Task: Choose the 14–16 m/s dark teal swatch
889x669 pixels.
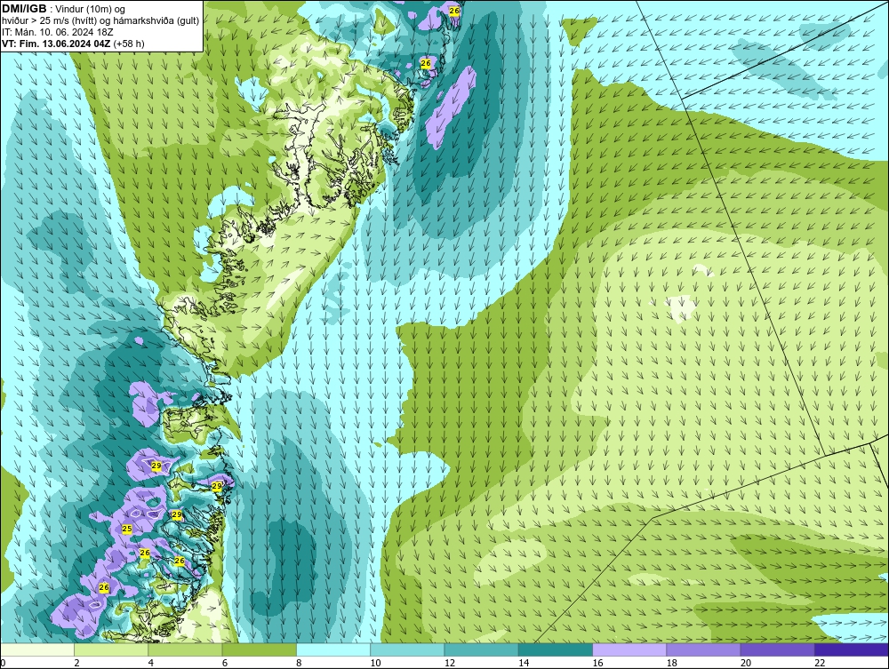Action: tap(556, 649)
